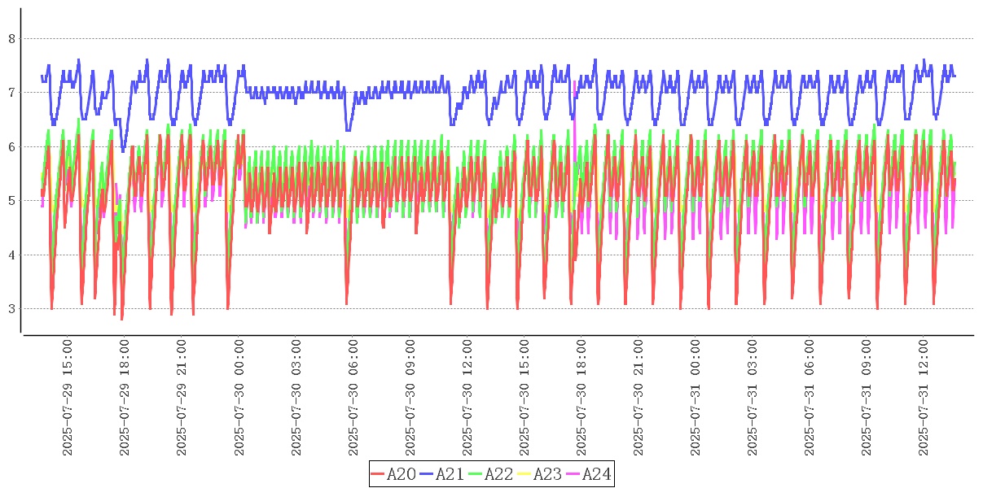Click the y-axis value 3 label
Viewport: 983px width, 488px height.
coord(11,309)
